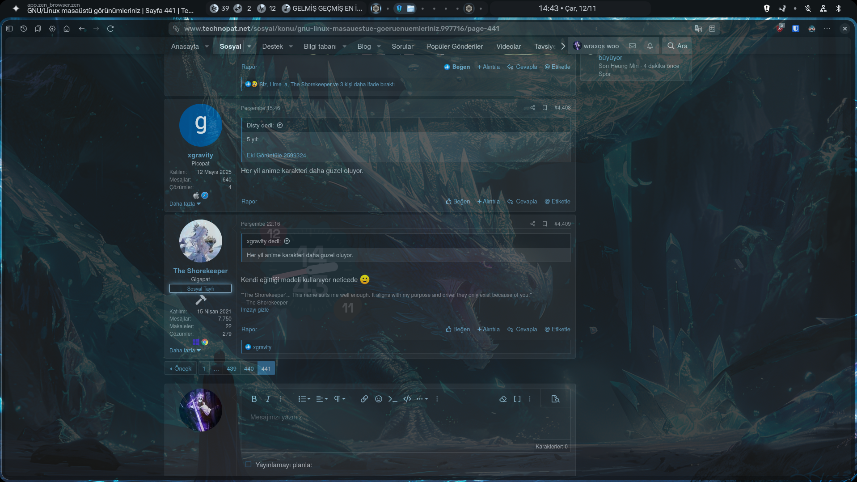Insert a link using the editor toolbar
This screenshot has height=482, width=857.
pyautogui.click(x=364, y=399)
